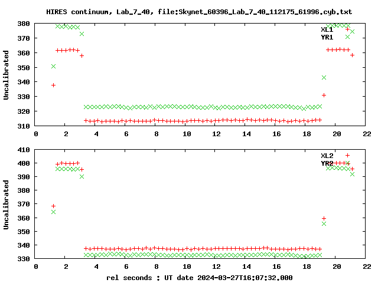Screen dimensions: 378x283
Task: Click the YR2 legend label
Action: (x=327, y=163)
